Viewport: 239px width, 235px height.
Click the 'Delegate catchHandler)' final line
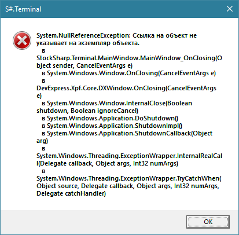[x=71, y=193]
